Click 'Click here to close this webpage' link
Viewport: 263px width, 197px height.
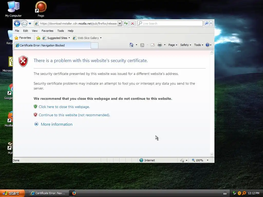click(64, 107)
